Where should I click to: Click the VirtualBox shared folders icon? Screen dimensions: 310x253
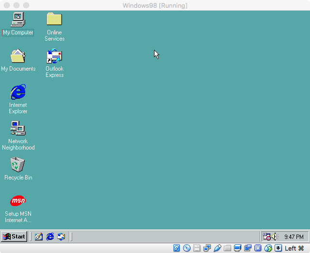coord(227,248)
